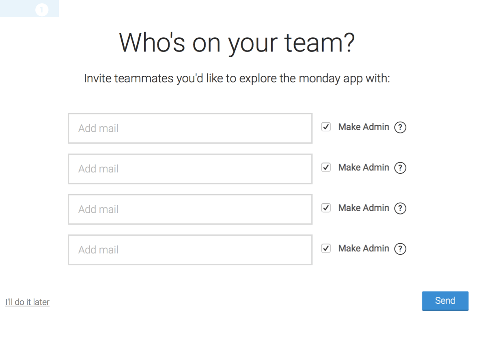The width and height of the screenshot is (478, 343).
Task: Toggle second row Make Admin checkbox
Action: point(326,167)
